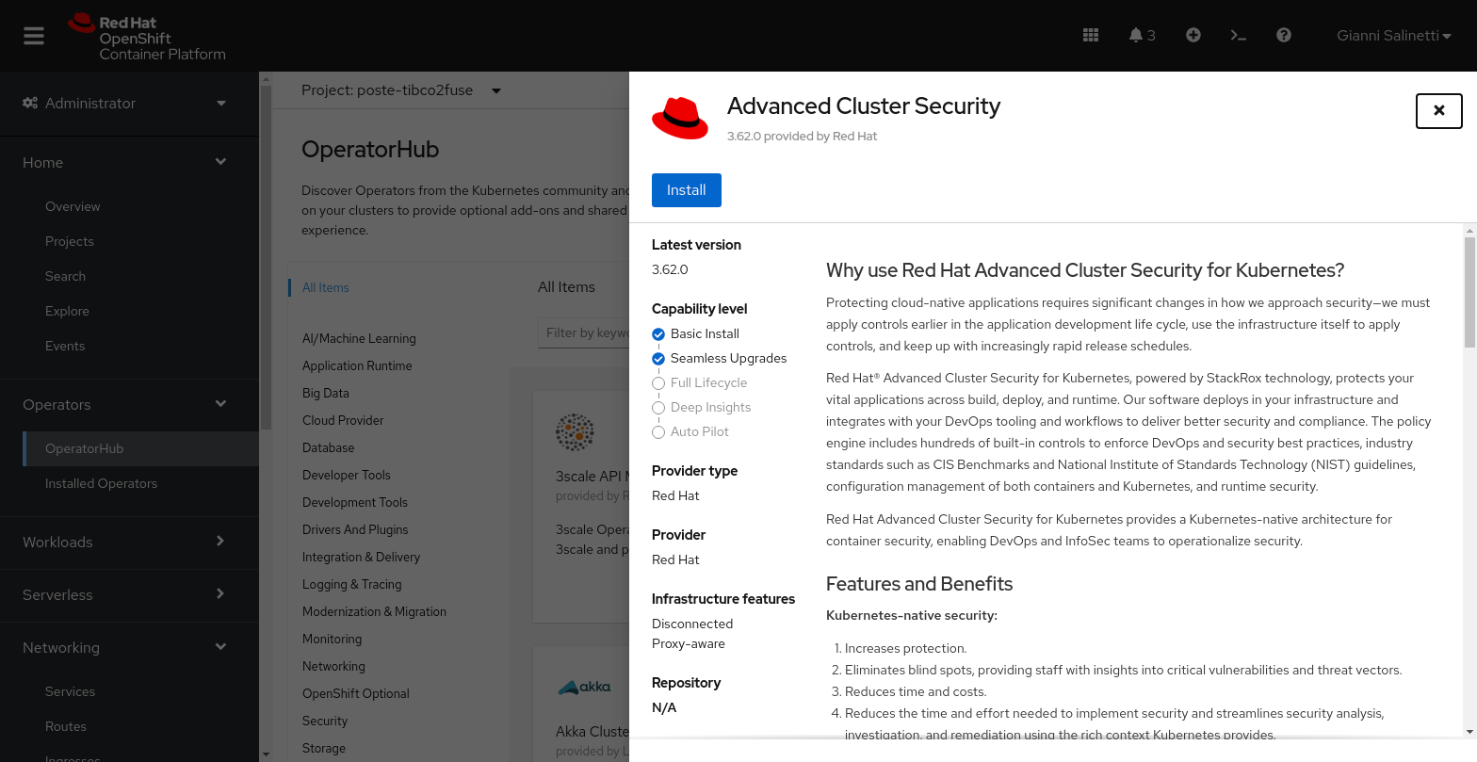Click the blue Install button
This screenshot has width=1477, height=762.
pos(686,190)
